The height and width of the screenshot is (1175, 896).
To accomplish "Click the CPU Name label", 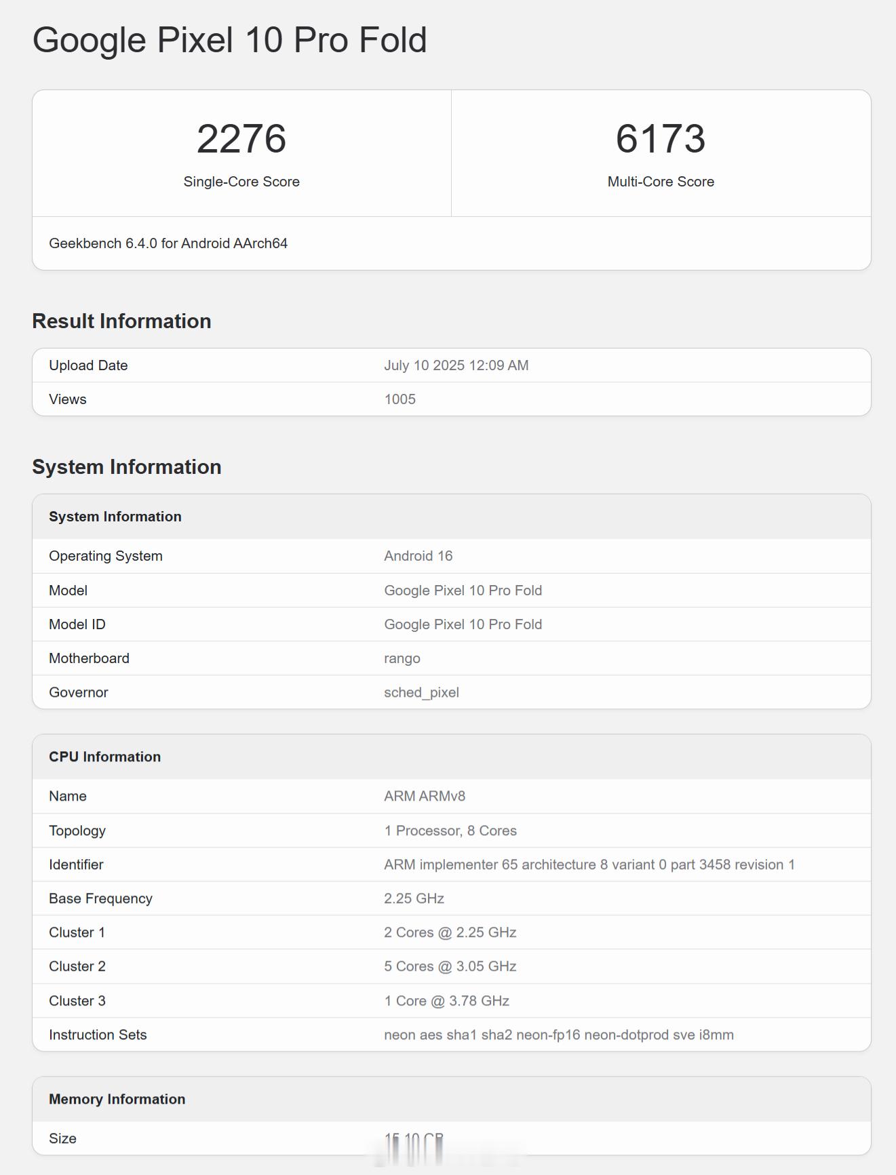I will 68,796.
